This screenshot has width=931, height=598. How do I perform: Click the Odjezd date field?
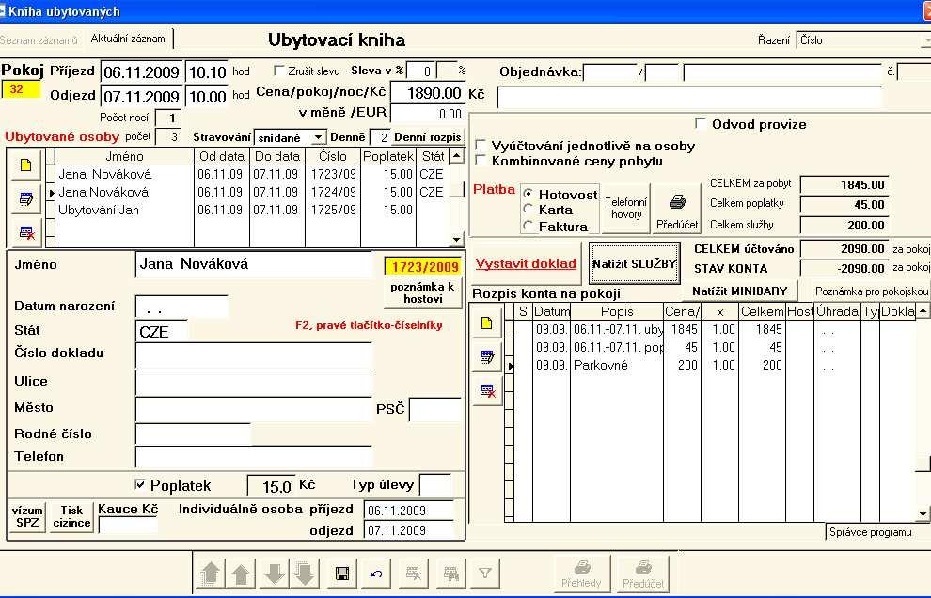[141, 96]
